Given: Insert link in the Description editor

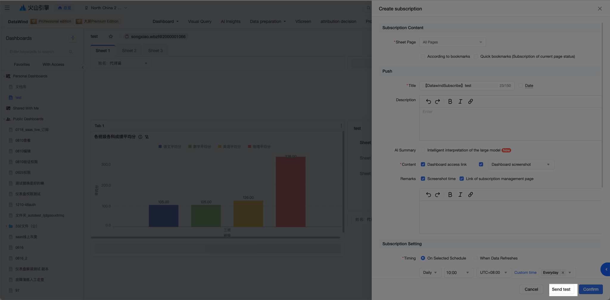Looking at the screenshot, I should (x=470, y=101).
